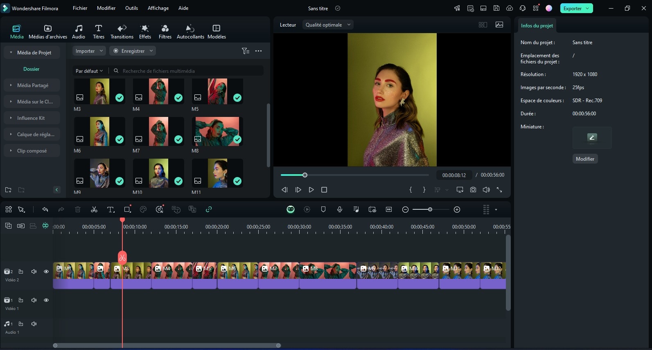
Task: Take a snapshot with the camera icon
Action: [x=473, y=190]
